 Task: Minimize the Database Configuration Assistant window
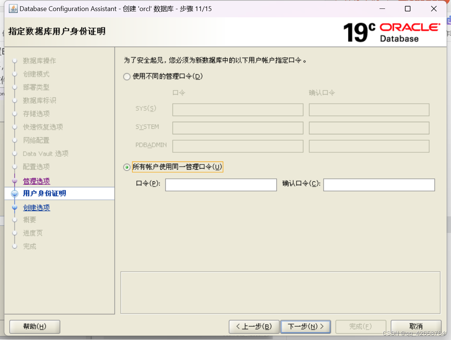382,9
